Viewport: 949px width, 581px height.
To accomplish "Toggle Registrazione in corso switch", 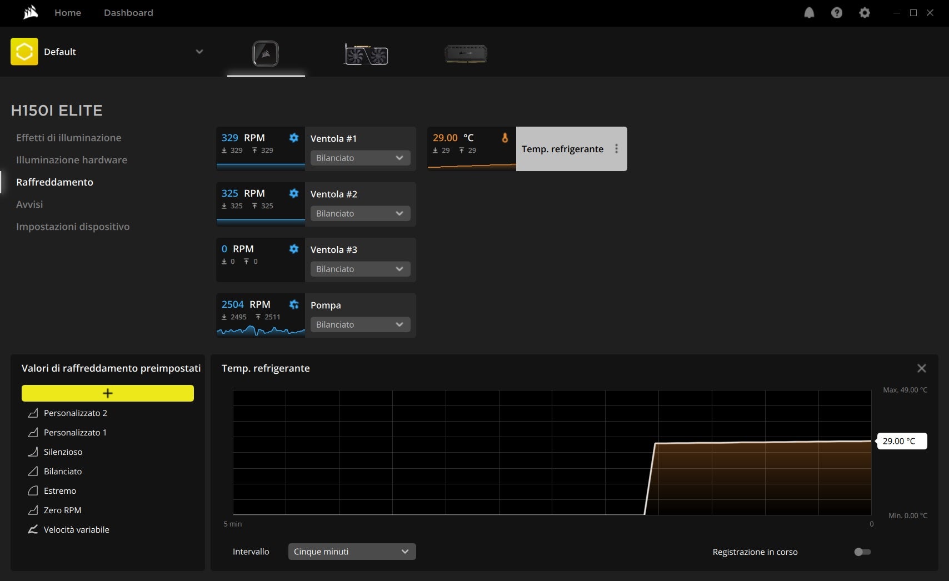I will (862, 552).
